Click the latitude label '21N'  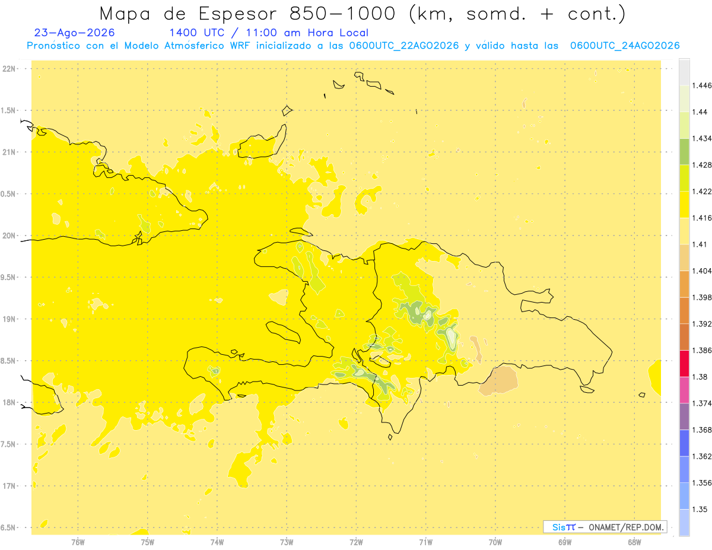(x=9, y=152)
